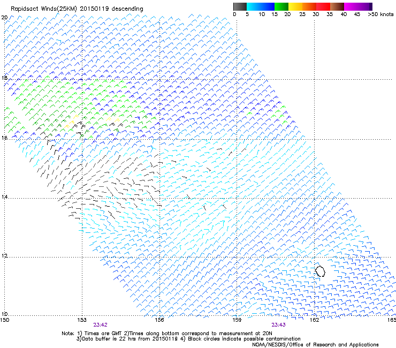Screen dimensions: 396x348
Task: Click the legend value 25
Action: [302, 14]
